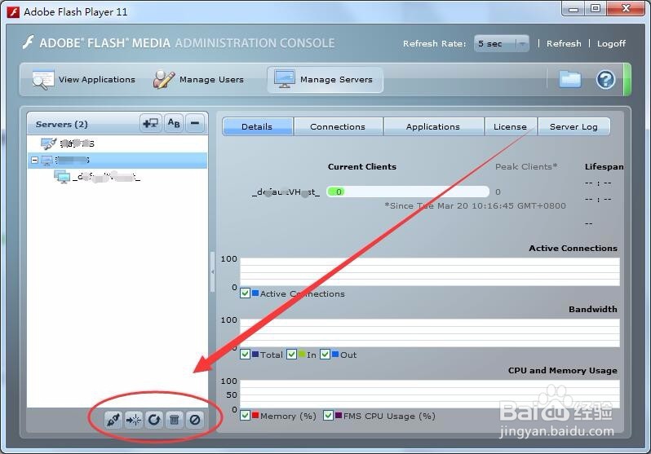The height and width of the screenshot is (454, 651).
Task: Open the Server Log tab
Action: pos(573,126)
